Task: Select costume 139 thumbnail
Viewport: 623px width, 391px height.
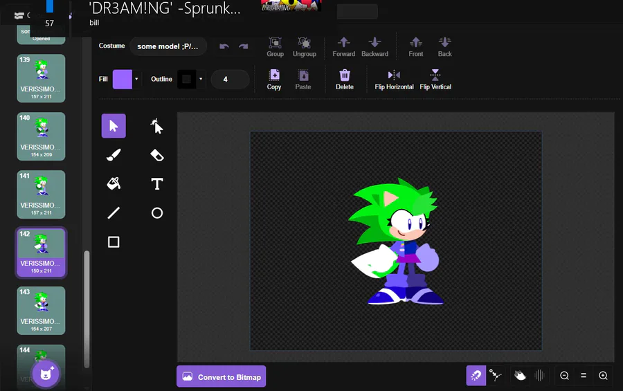Action: pyautogui.click(x=41, y=78)
